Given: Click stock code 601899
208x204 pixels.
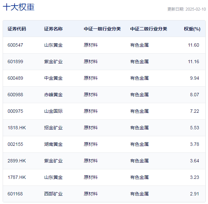Looking at the screenshot, I should 15,61.
